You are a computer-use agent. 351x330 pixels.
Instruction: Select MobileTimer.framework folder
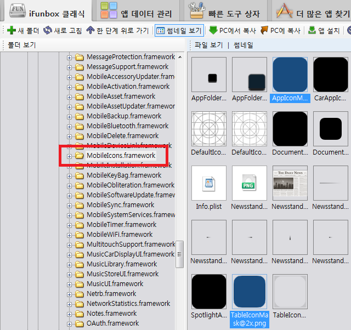click(x=122, y=224)
